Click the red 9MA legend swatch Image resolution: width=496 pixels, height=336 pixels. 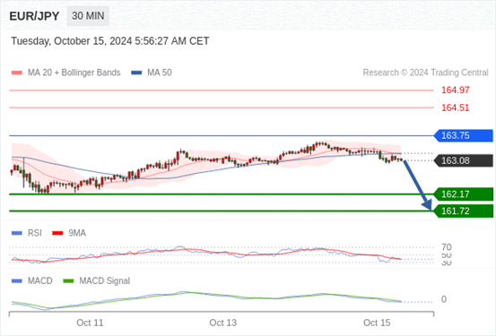pyautogui.click(x=57, y=233)
